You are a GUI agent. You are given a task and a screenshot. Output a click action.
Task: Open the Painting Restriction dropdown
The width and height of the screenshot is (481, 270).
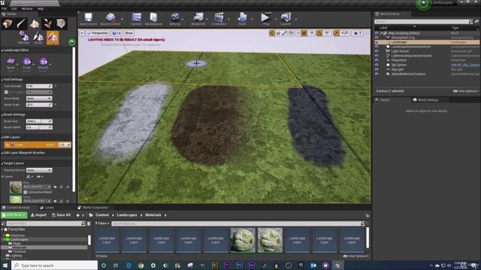pyautogui.click(x=39, y=170)
